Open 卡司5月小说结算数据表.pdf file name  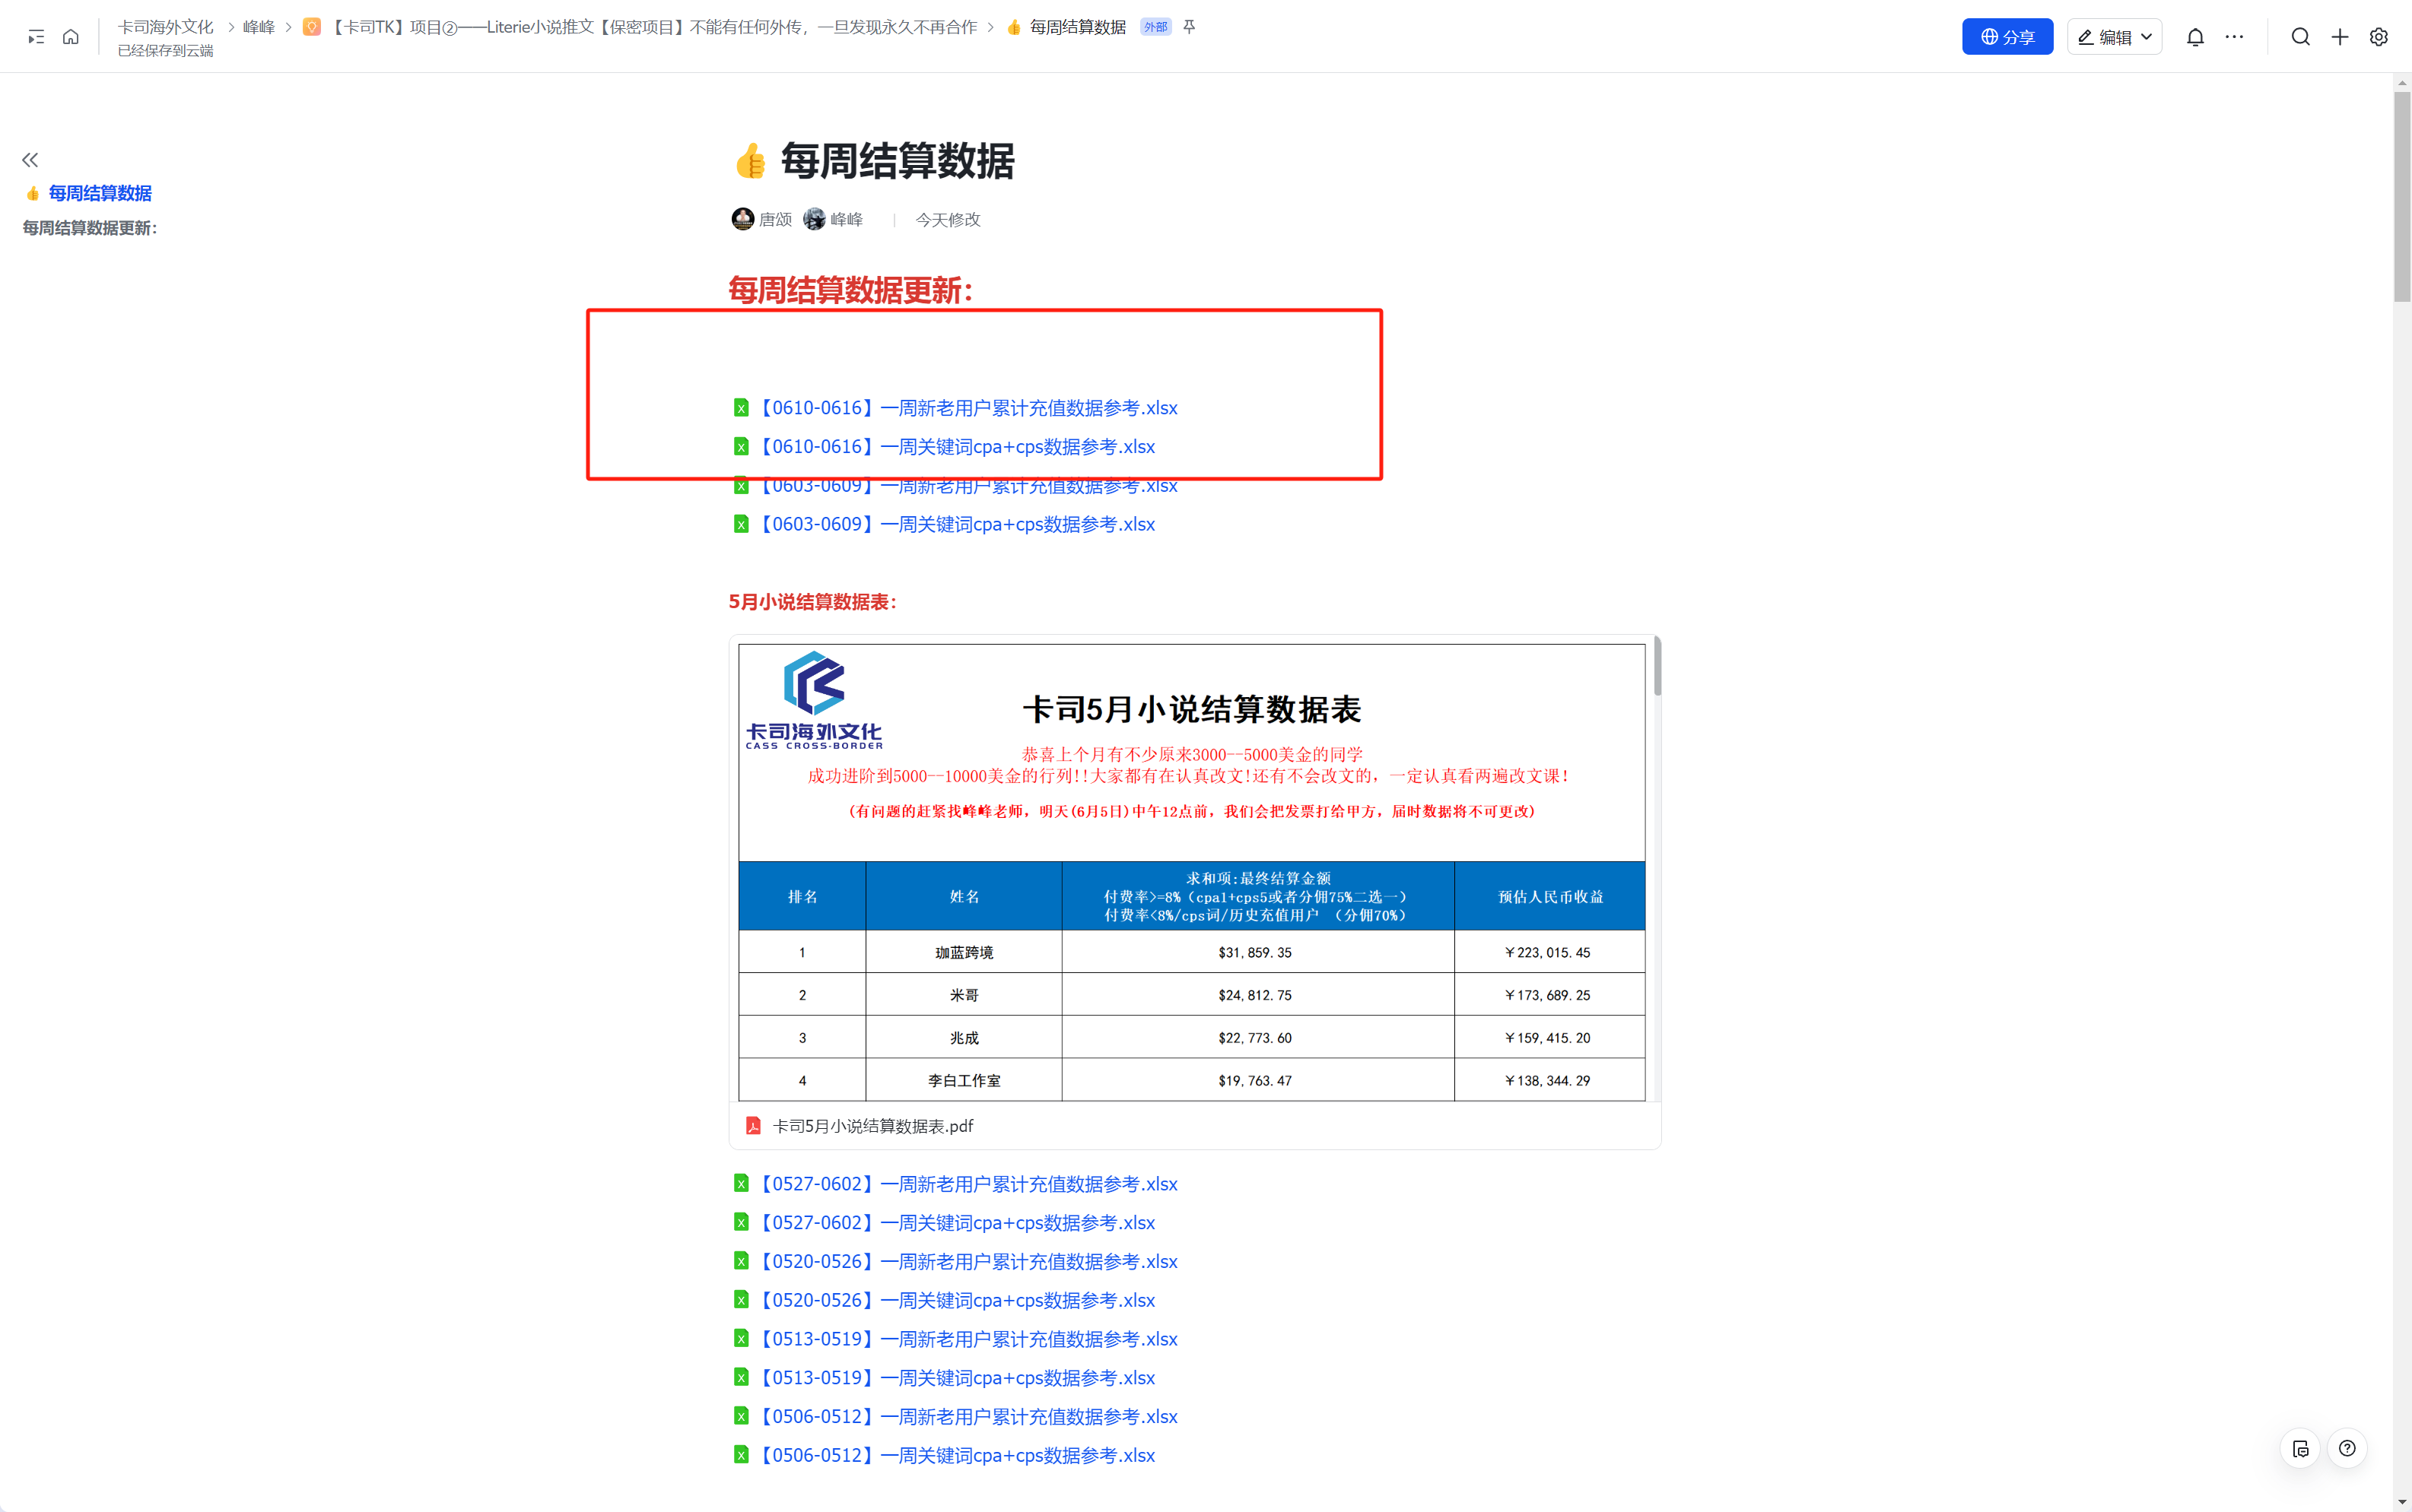coord(872,1126)
